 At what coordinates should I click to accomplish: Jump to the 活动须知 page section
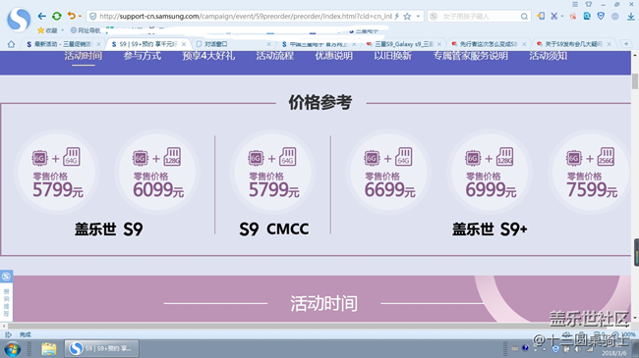pos(549,56)
